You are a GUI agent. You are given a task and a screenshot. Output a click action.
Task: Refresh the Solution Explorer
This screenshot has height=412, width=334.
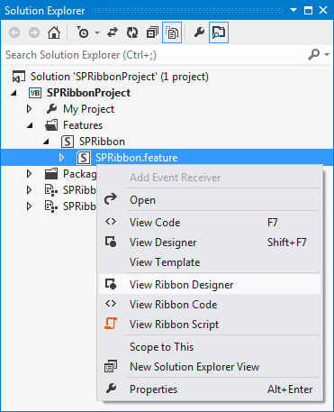point(132,32)
